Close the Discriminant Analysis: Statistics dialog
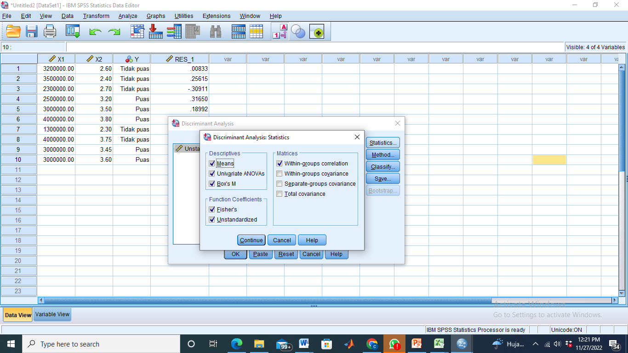The width and height of the screenshot is (628, 353). 357,137
